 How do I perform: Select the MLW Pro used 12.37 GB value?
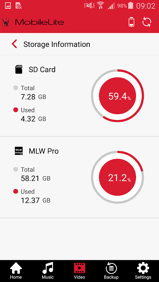click(36, 200)
